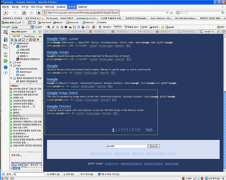Image resolution: width=226 pixels, height=180 pixels.
Task: Go to the Next results page link
Action: tap(149, 129)
